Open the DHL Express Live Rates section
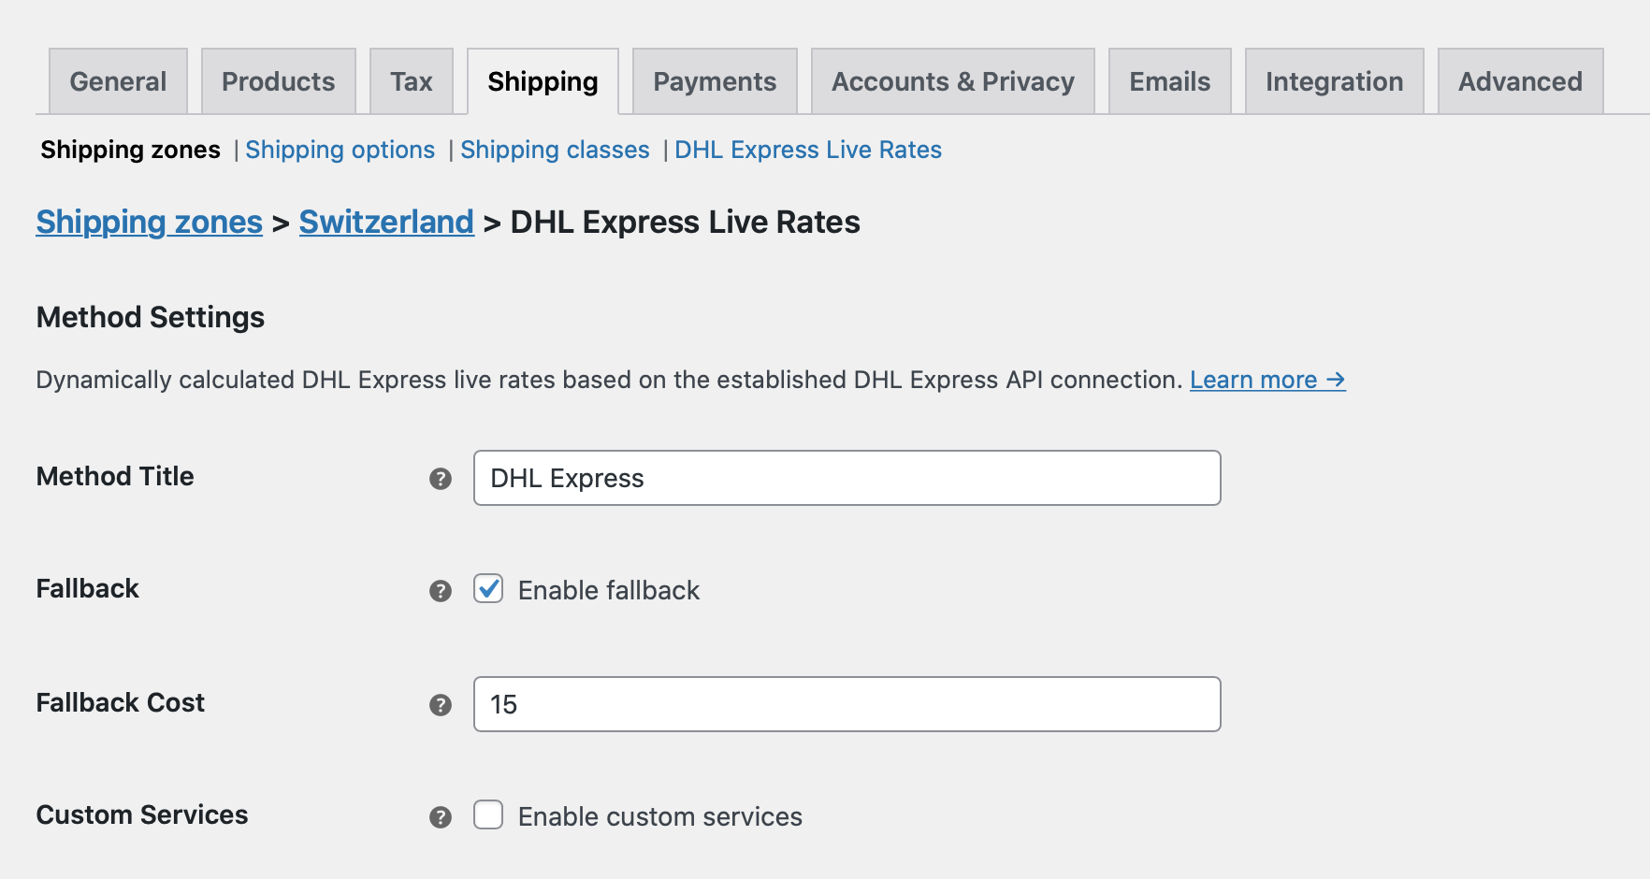Image resolution: width=1650 pixels, height=879 pixels. pos(807,150)
